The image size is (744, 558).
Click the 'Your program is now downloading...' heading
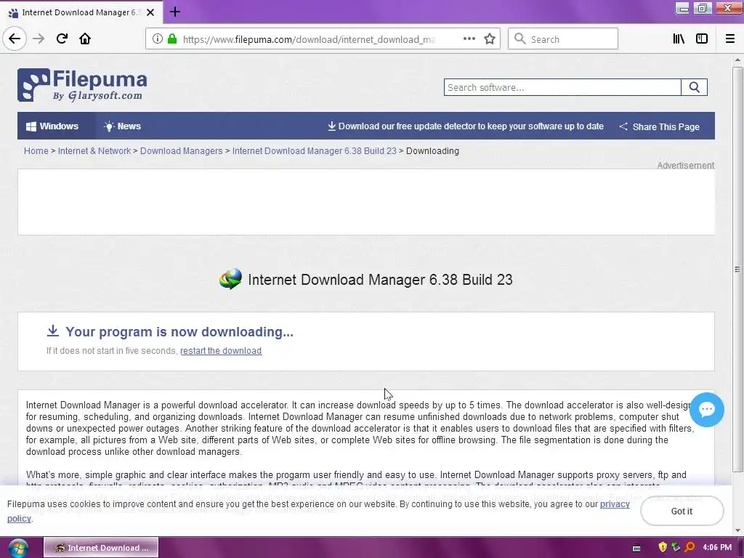coord(179,331)
